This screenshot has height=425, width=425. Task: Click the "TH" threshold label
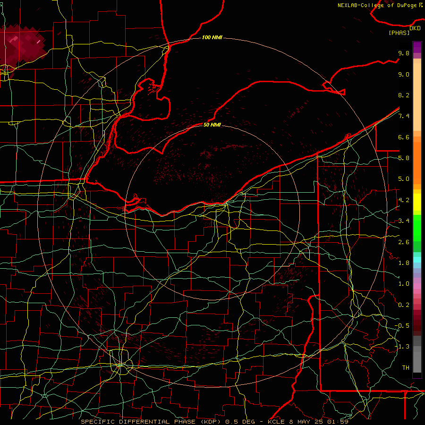406,368
